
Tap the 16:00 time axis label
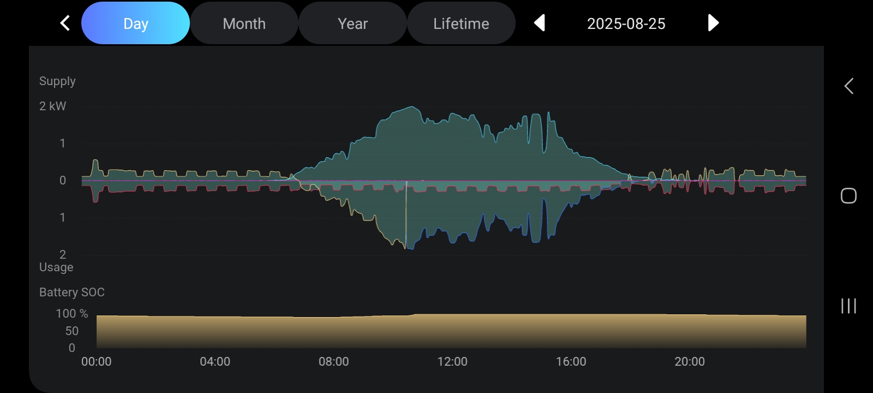pos(571,361)
